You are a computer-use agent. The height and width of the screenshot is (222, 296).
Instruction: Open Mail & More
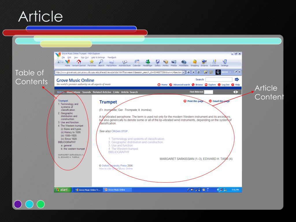[x=111, y=63]
